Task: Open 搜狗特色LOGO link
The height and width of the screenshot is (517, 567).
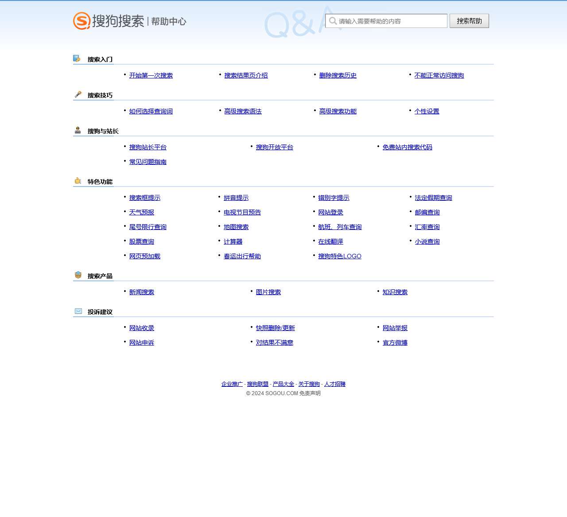Action: pyautogui.click(x=340, y=256)
